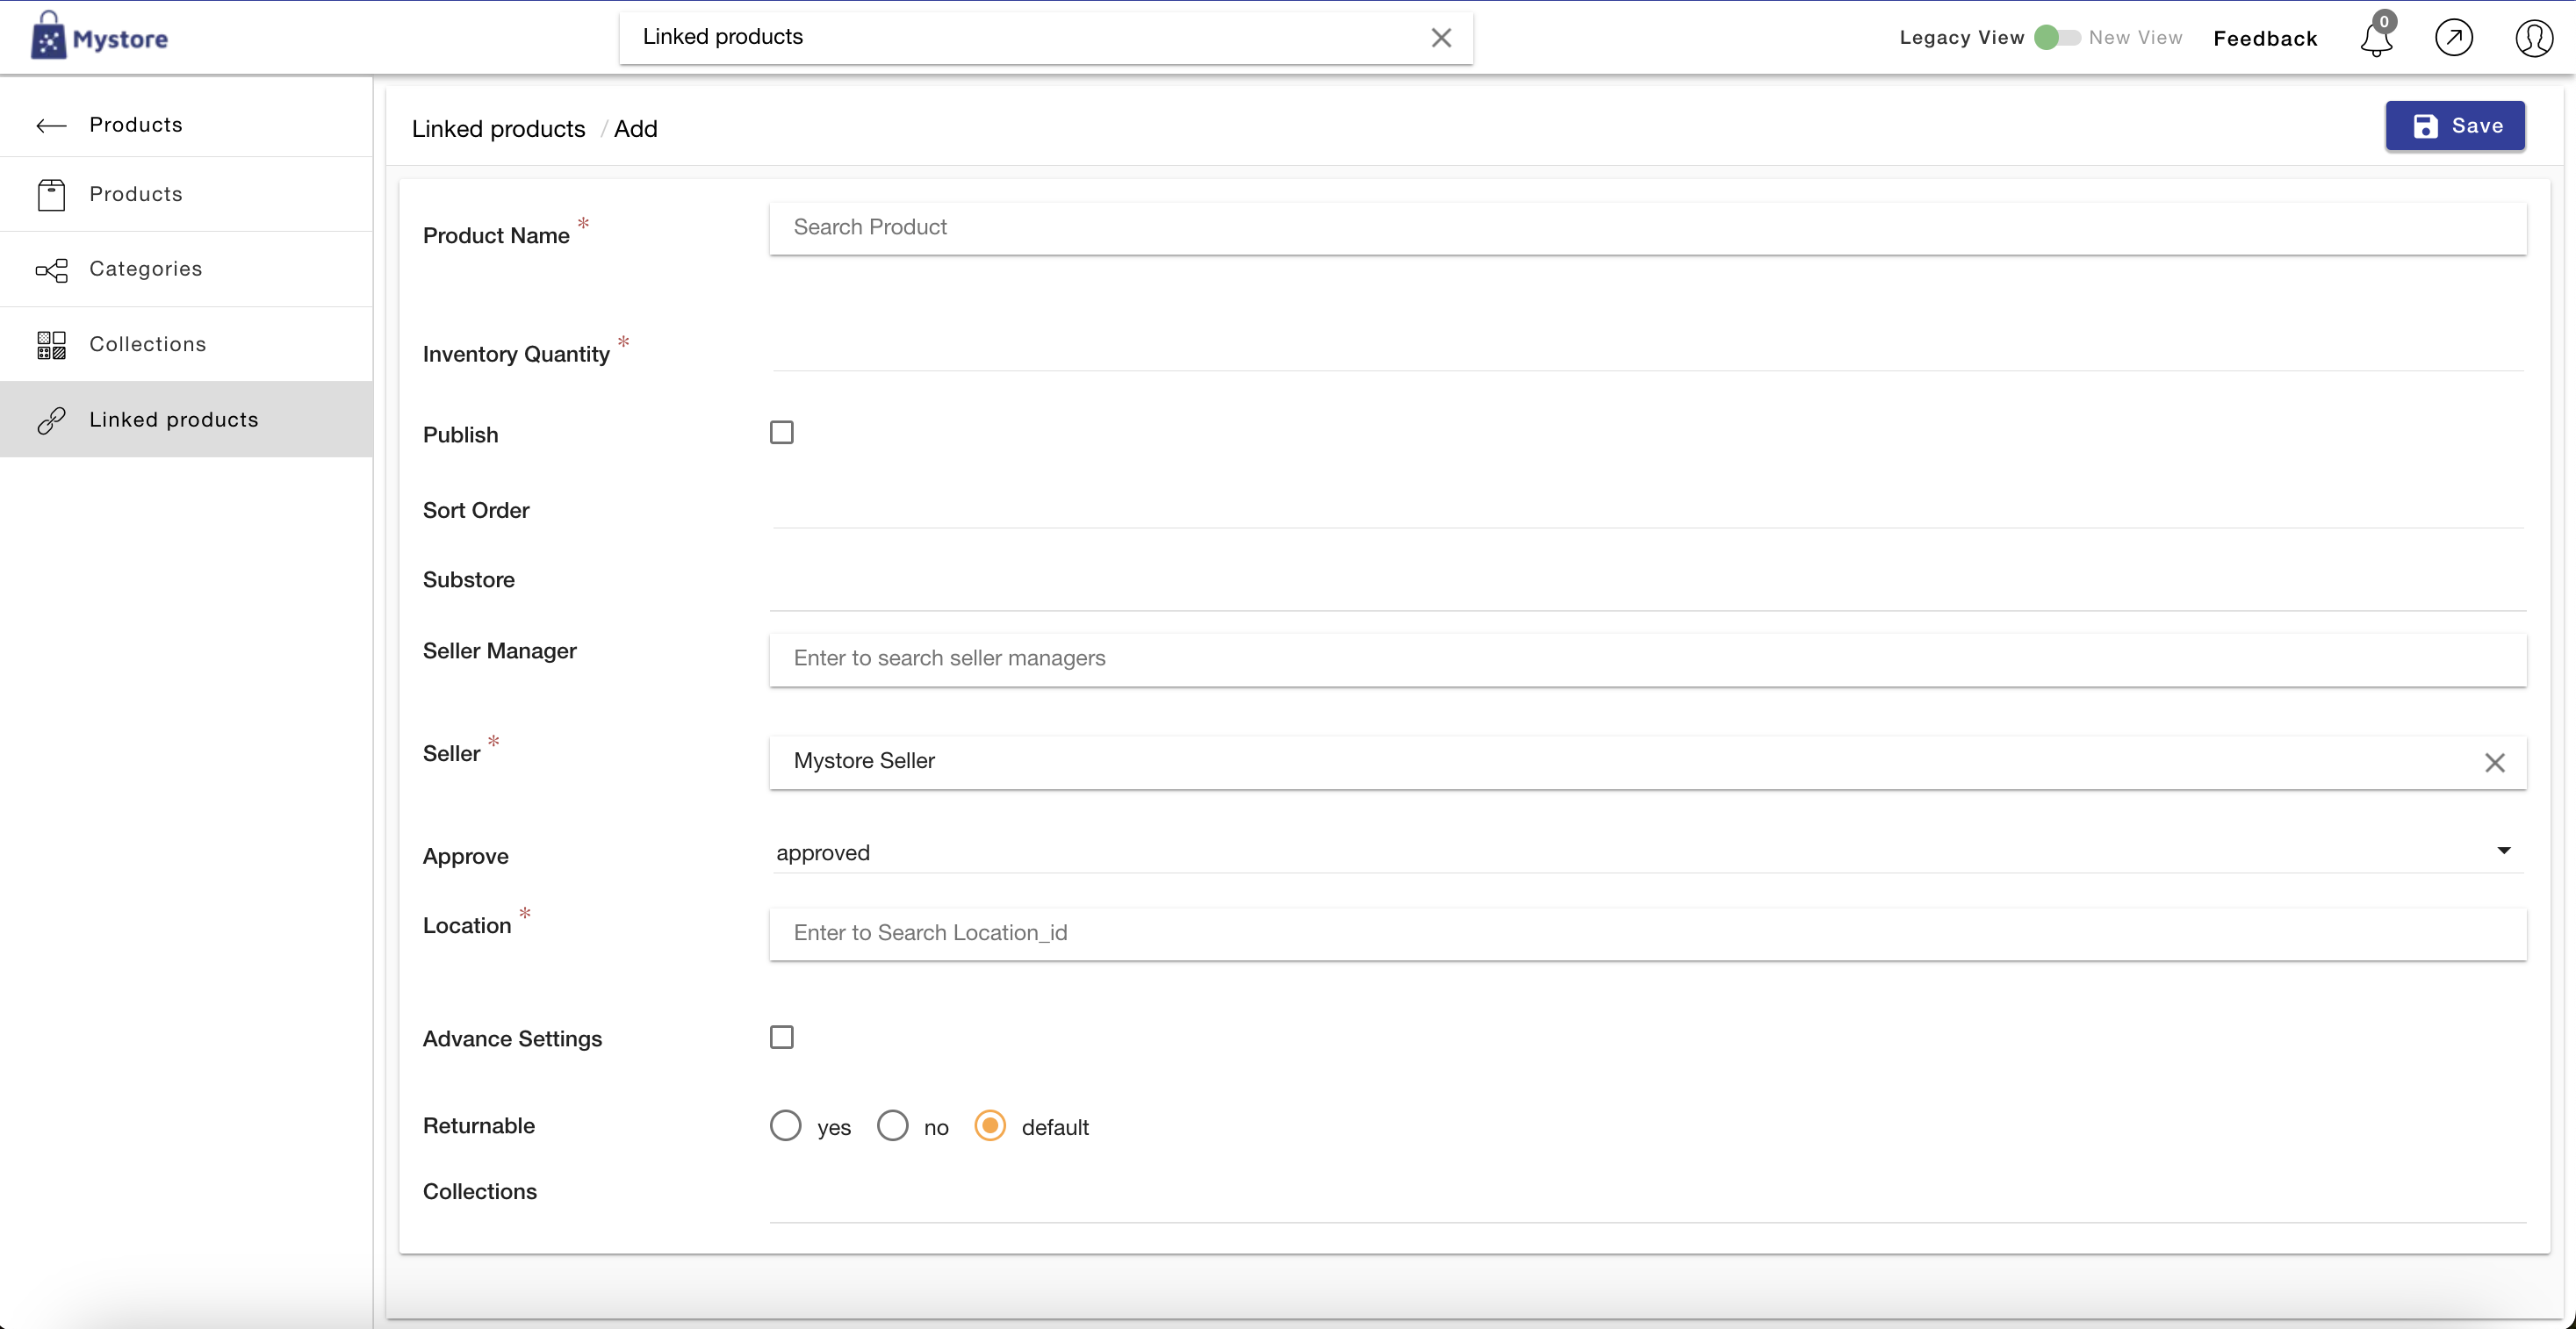Expand the Approve dropdown arrow
Viewport: 2576px width, 1329px height.
2504,851
